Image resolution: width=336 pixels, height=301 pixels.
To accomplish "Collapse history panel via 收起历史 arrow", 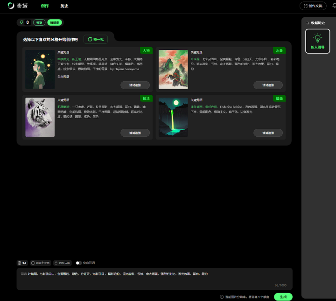I will [x=308, y=23].
